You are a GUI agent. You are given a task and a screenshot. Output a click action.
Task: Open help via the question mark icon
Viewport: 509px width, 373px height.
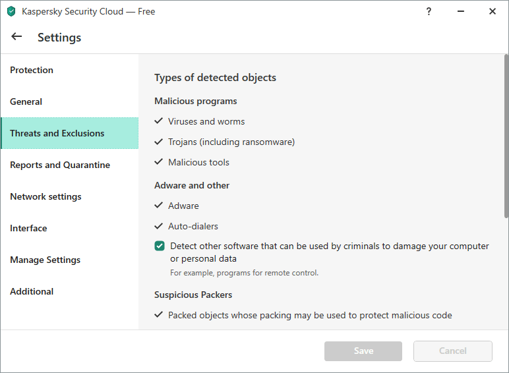(x=429, y=12)
